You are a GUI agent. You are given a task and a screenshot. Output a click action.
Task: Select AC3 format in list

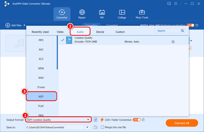[x=41, y=59]
